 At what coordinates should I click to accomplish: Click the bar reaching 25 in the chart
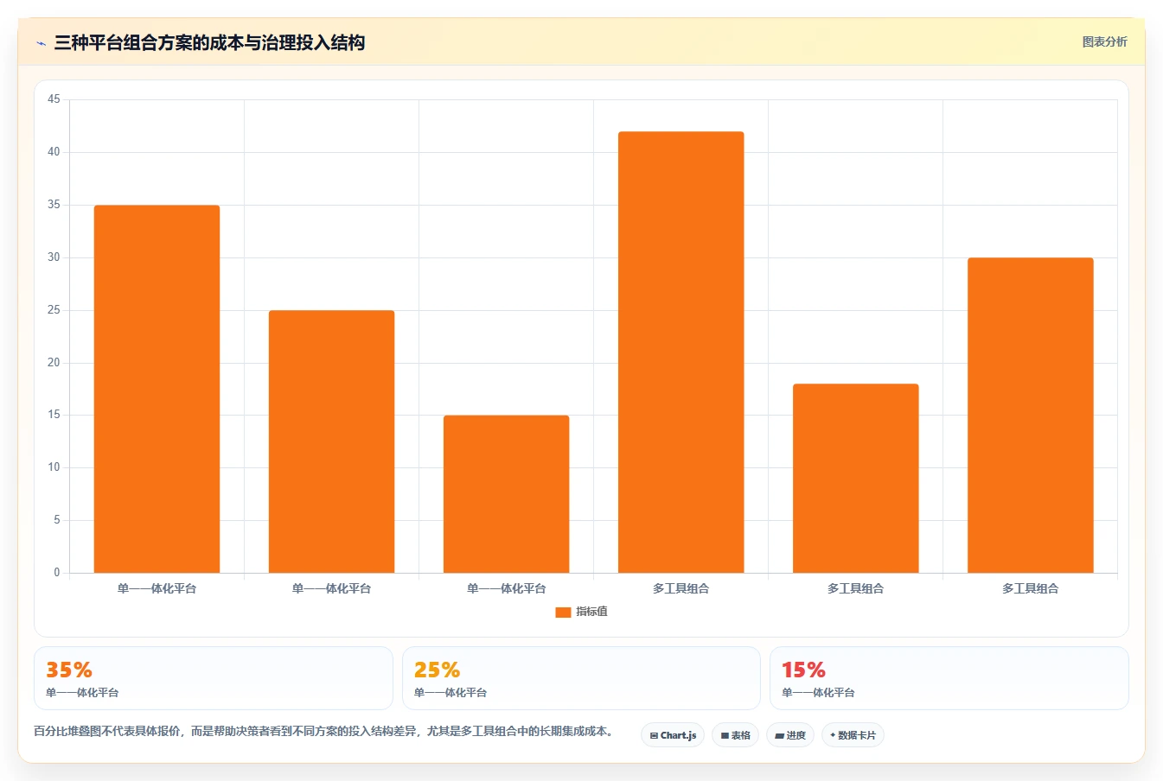click(331, 441)
